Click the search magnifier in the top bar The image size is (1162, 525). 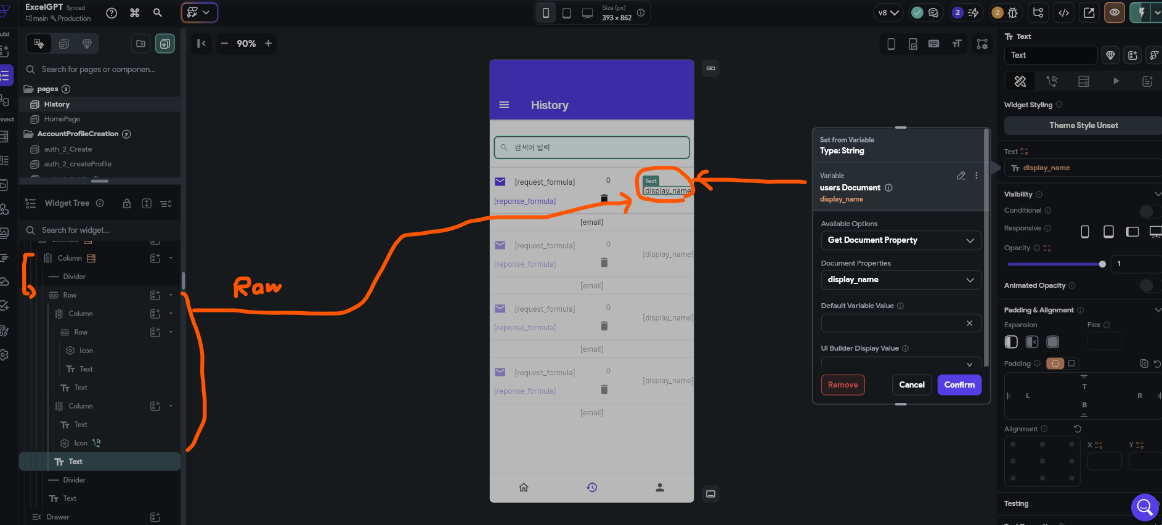tap(158, 13)
